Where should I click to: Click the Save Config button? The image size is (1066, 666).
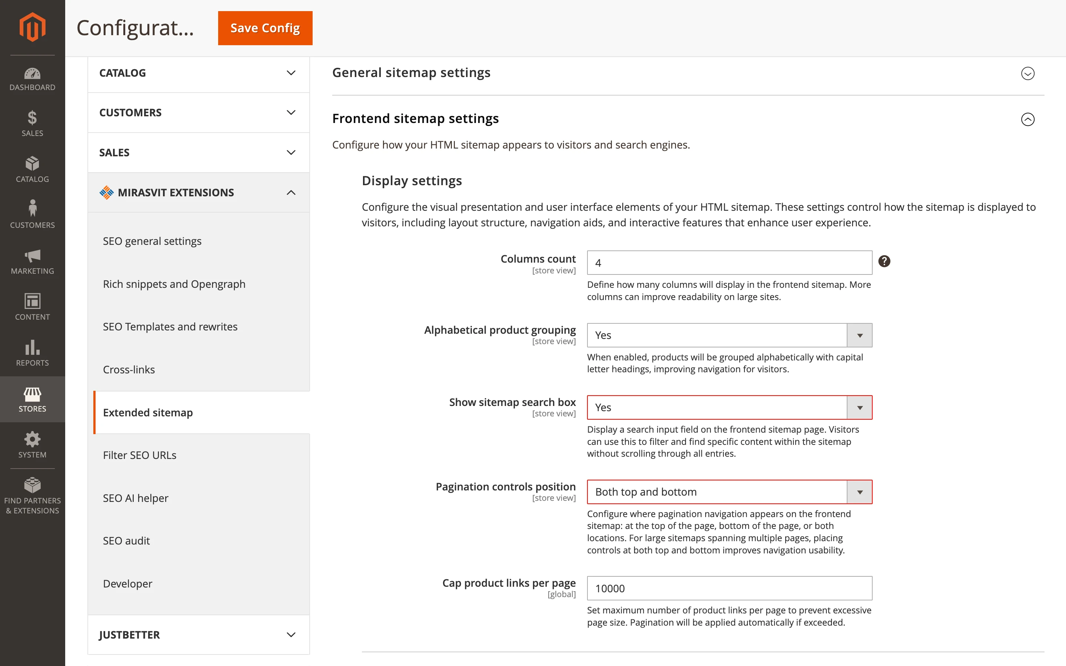(264, 28)
